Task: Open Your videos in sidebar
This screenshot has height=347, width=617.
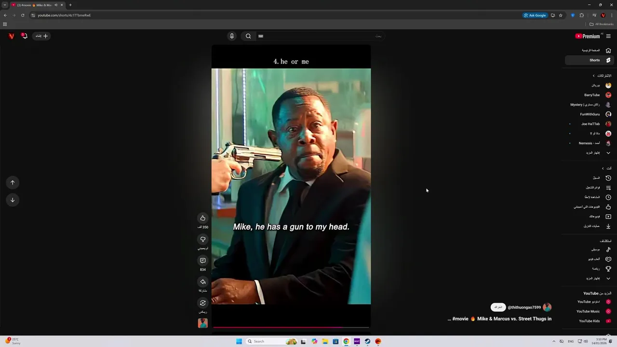Action: coord(589,216)
